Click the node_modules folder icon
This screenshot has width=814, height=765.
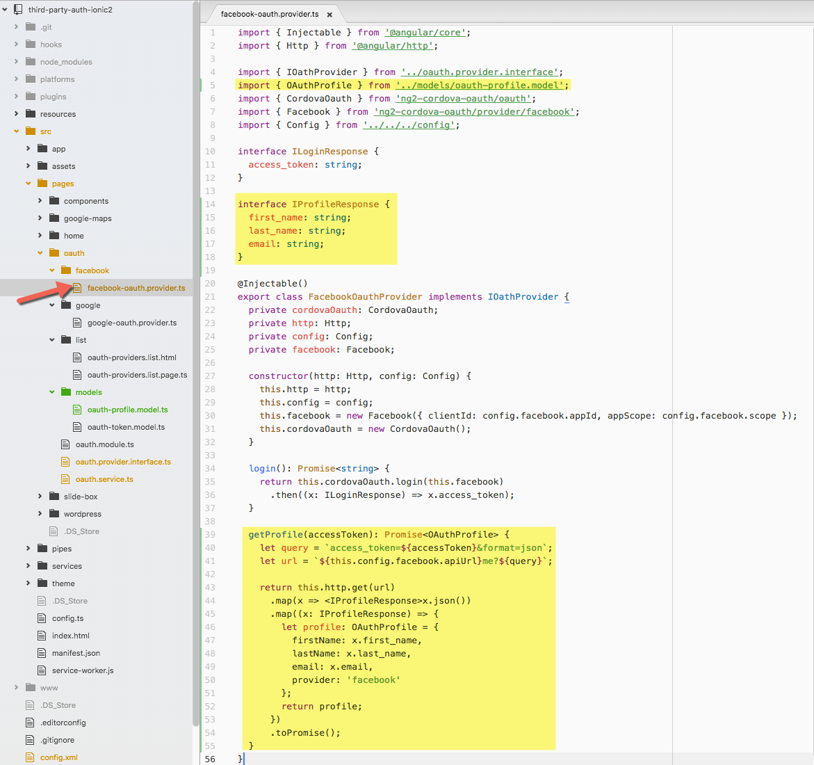[x=30, y=62]
